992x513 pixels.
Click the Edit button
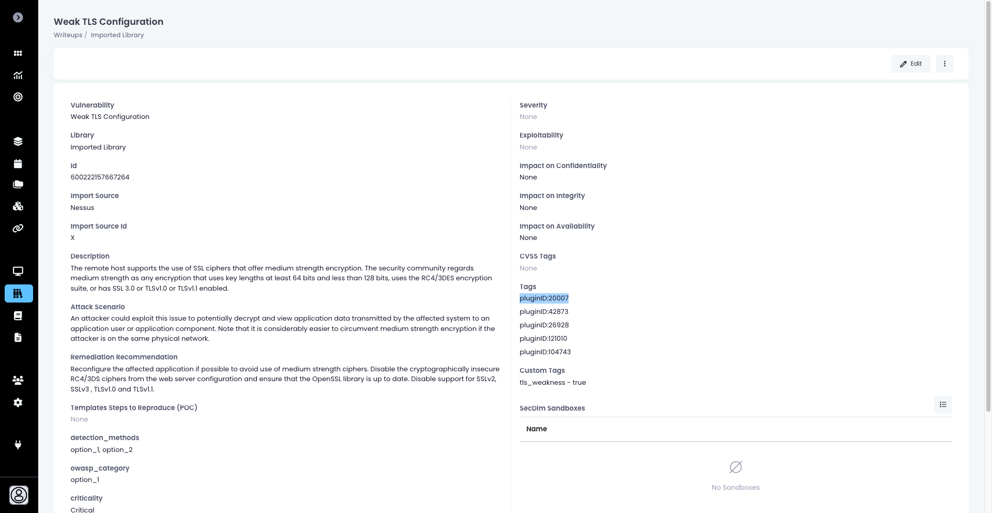tap(910, 64)
